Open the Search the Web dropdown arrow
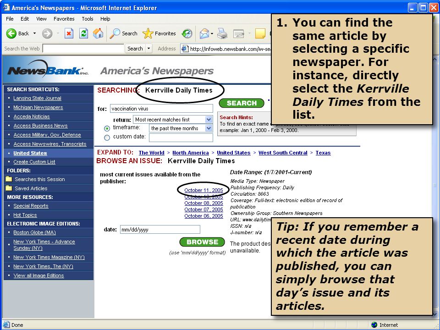440x330 pixels. tap(148, 49)
